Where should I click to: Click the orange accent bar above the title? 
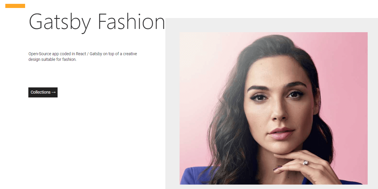[x=15, y=6]
